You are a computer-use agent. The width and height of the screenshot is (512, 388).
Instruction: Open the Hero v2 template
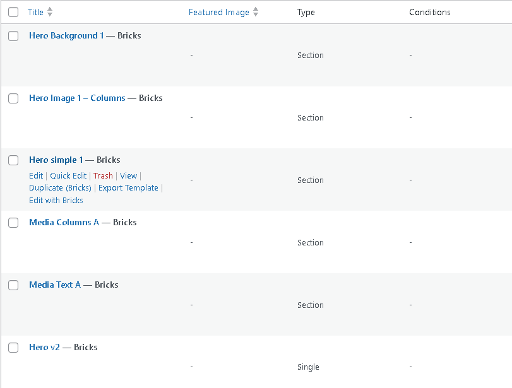tap(44, 347)
